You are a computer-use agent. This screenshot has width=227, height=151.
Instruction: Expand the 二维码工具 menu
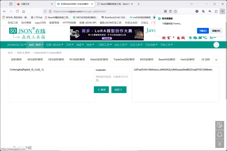pyautogui.click(x=104, y=45)
